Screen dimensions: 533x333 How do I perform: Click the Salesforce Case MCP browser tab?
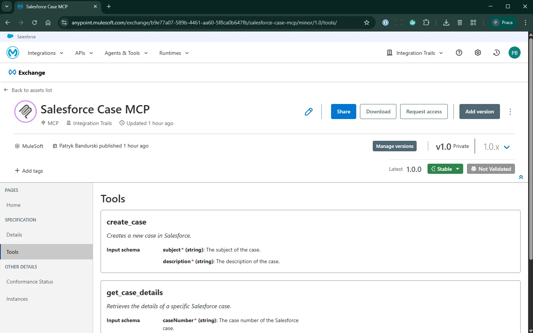tap(57, 6)
